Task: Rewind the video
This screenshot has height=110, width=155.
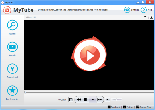Action: click(x=79, y=99)
